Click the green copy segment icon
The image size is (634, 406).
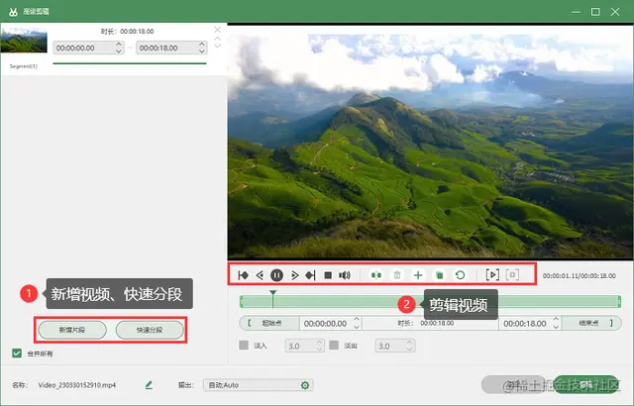[439, 275]
